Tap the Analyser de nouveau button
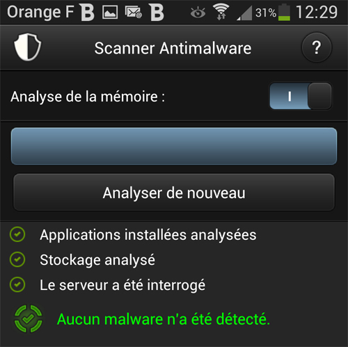 (174, 193)
